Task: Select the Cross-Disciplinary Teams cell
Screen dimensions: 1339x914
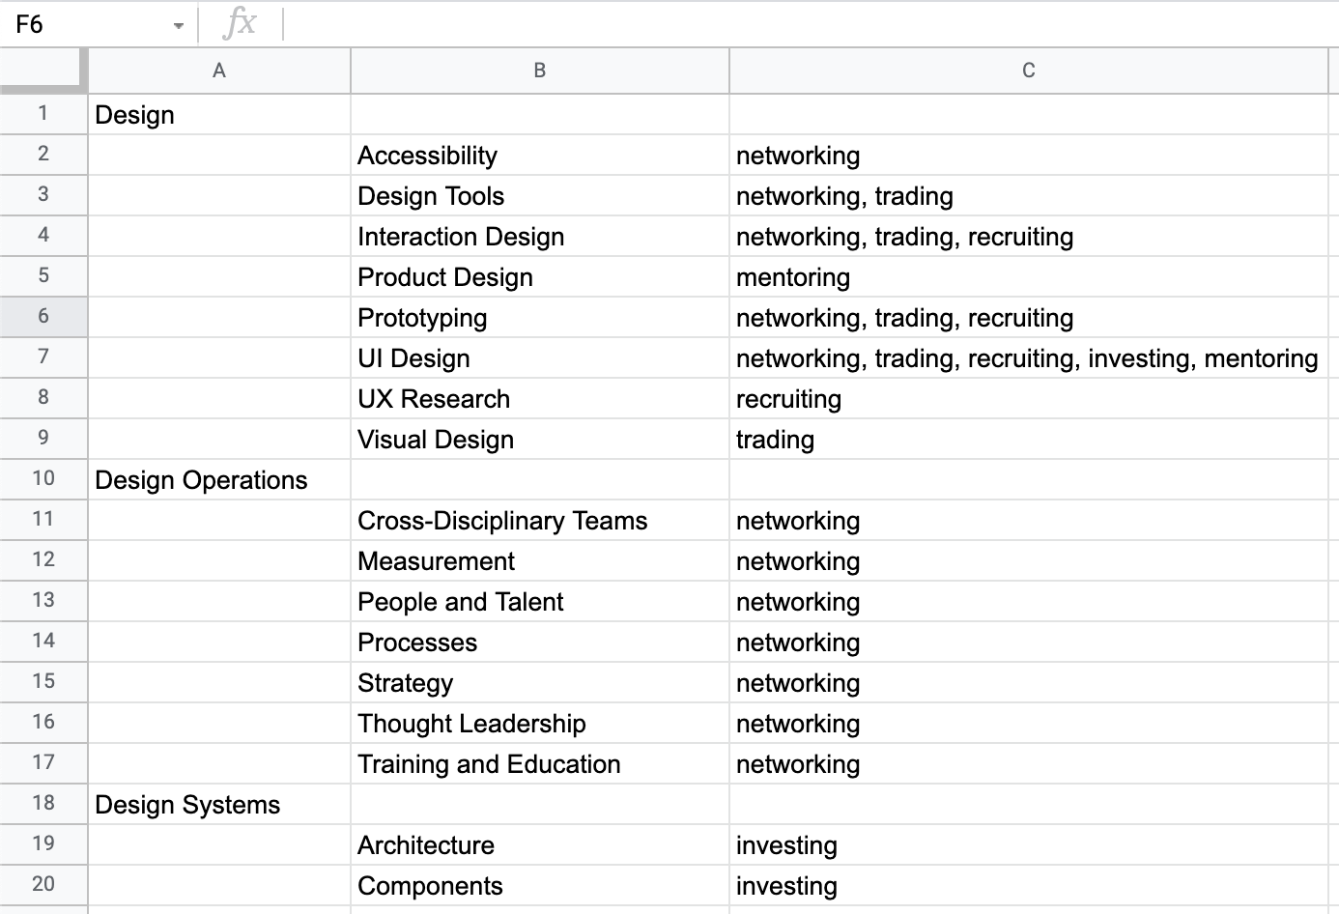Action: (540, 521)
